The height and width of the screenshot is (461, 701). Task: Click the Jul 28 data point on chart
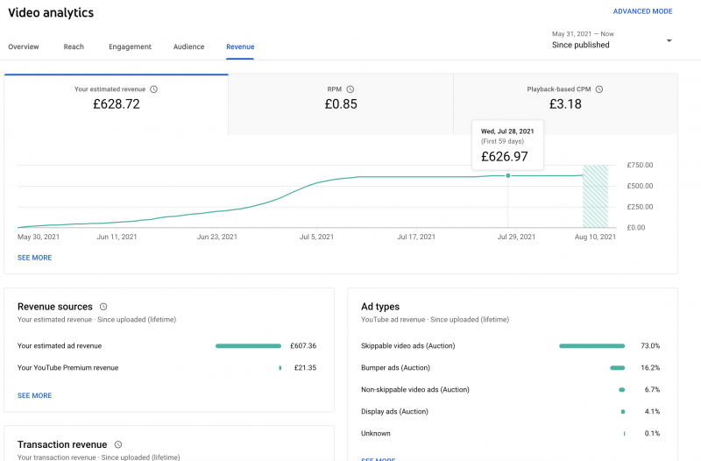click(508, 176)
